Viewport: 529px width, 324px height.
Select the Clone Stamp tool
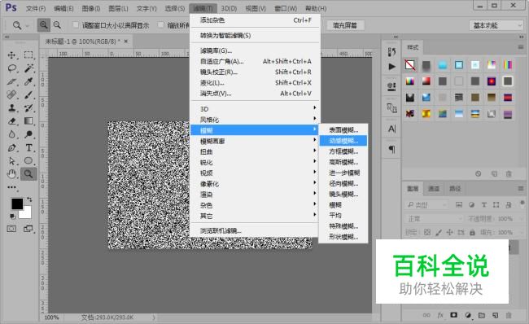[x=12, y=108]
